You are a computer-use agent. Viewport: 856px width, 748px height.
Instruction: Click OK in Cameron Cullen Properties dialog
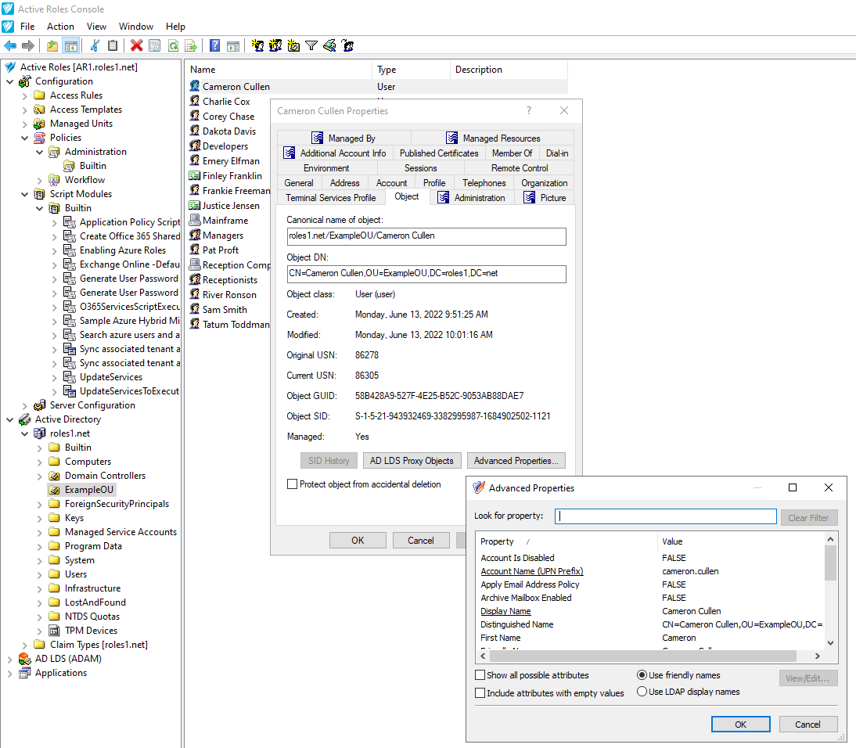click(358, 540)
